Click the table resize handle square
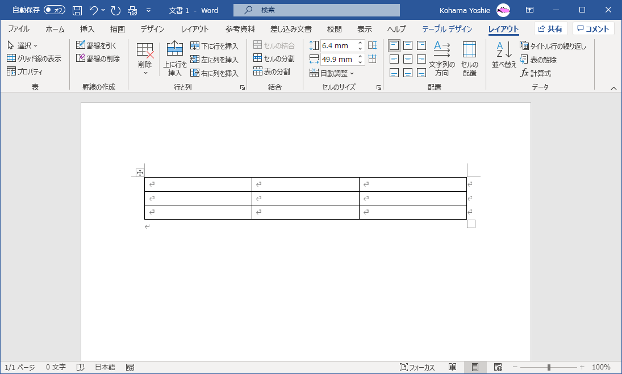Screen dimensions: 622x374 471,224
